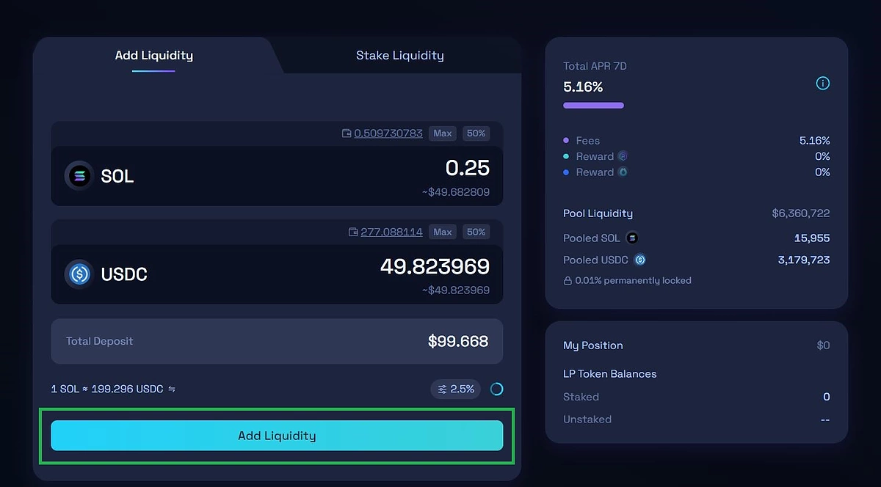Image resolution: width=881 pixels, height=487 pixels.
Task: Click the SOL token logo icon
Action: [79, 176]
